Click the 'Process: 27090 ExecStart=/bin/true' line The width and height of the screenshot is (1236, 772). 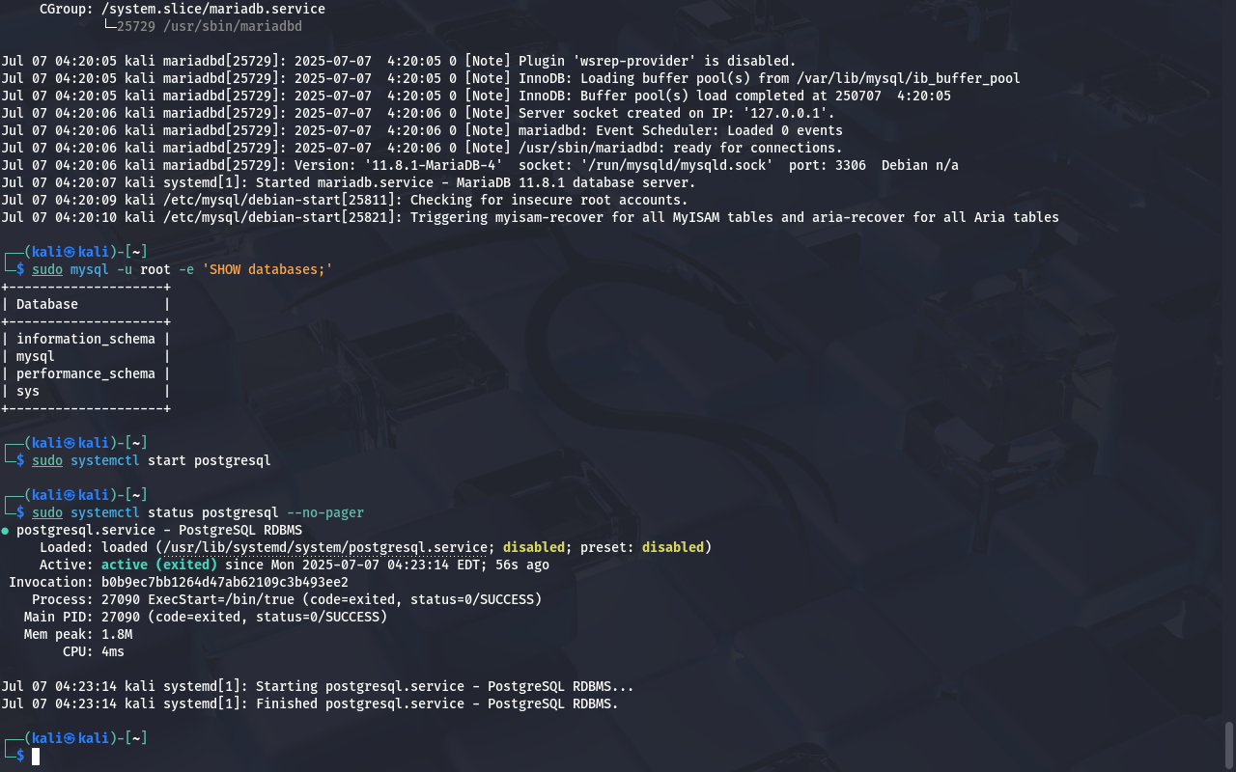pos(287,599)
